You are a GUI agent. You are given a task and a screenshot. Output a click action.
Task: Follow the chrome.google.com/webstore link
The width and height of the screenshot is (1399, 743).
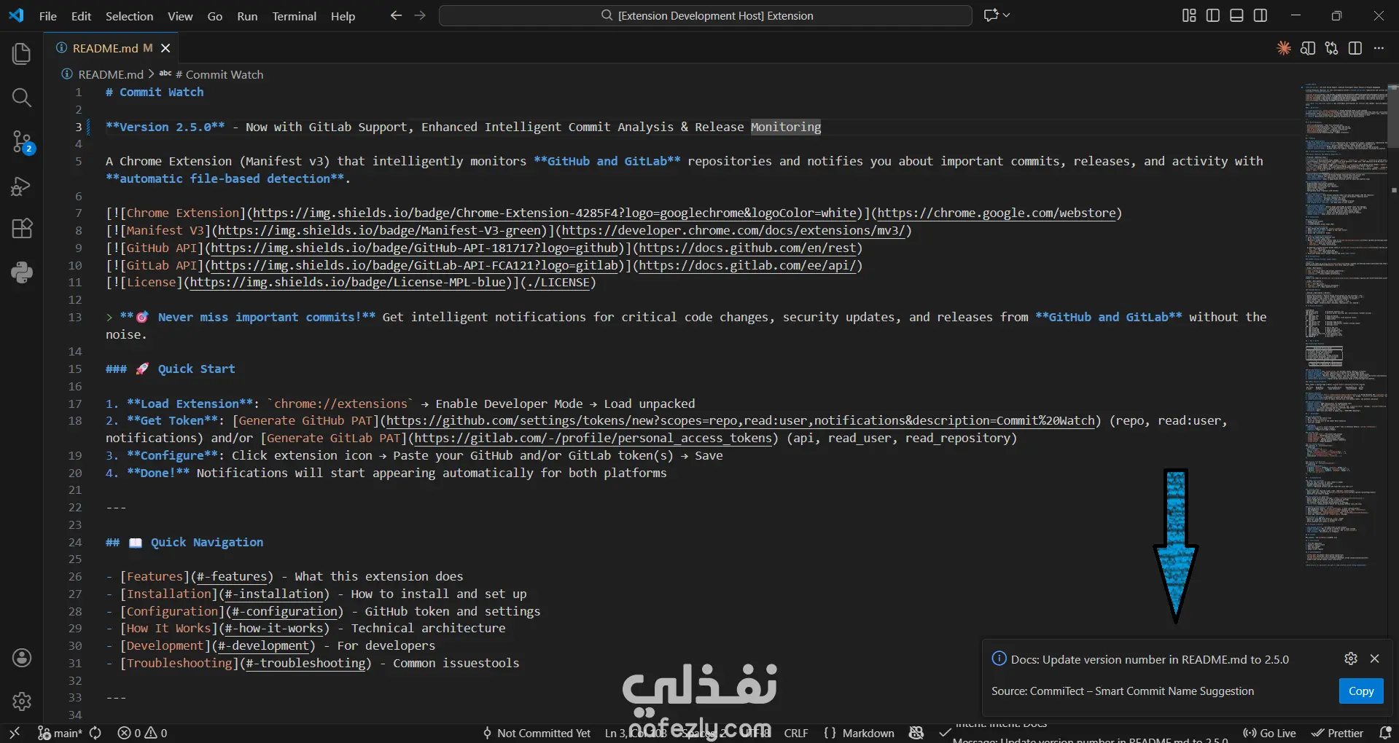coord(997,213)
